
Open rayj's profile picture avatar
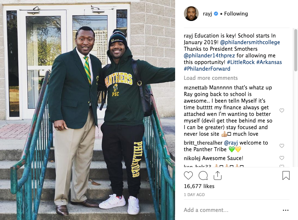[x=191, y=14]
